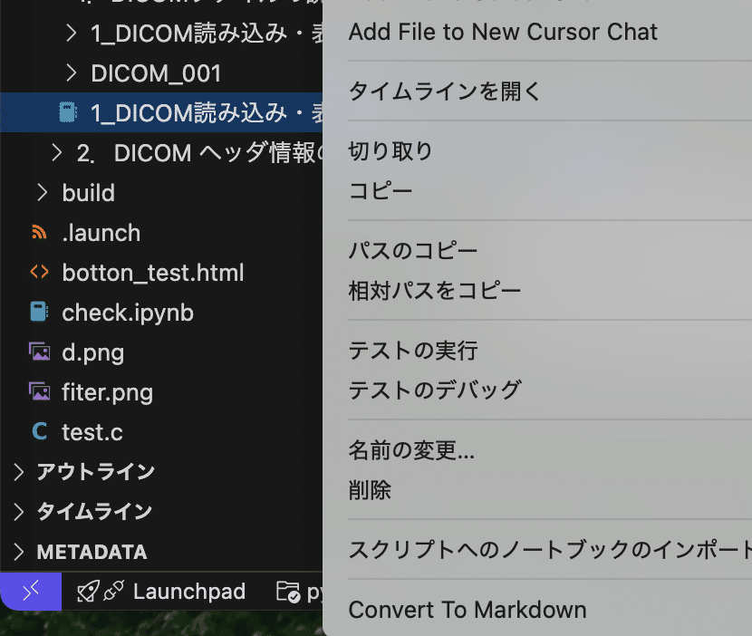The height and width of the screenshot is (636, 752).
Task: Click the C language icon beside test.c
Action: [x=38, y=432]
